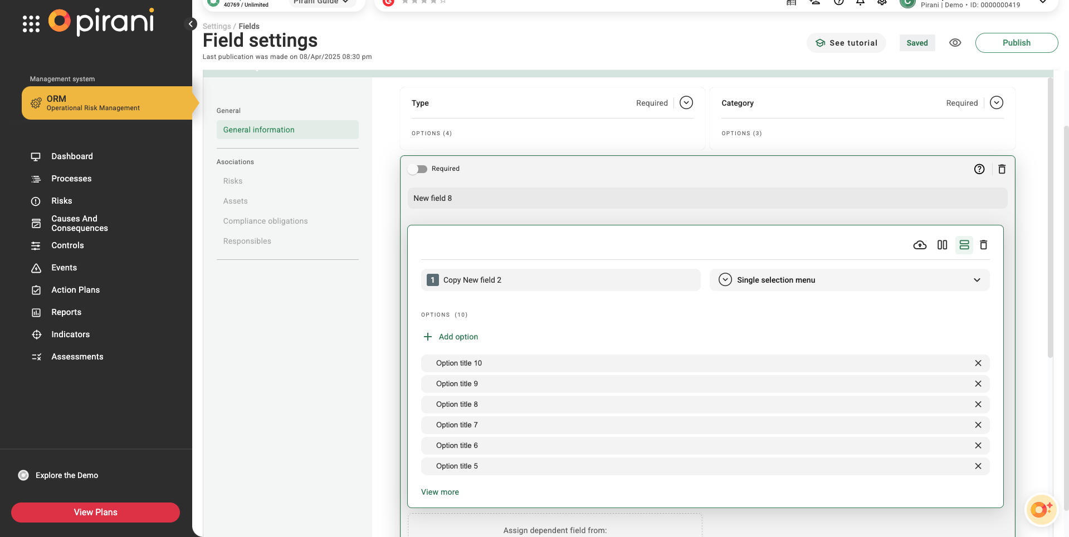Open help icon for New field 8

click(x=979, y=169)
